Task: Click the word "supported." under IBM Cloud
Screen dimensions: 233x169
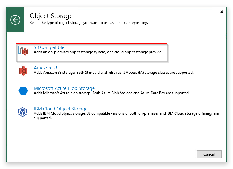Action: point(43,118)
